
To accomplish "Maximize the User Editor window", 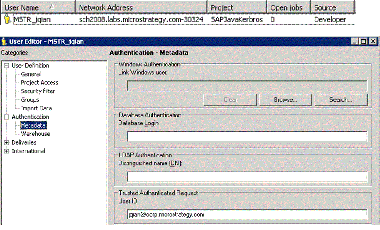I will pyautogui.click(x=363, y=41).
